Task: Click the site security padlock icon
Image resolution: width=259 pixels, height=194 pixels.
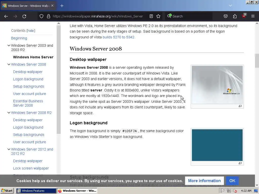Action: pyautogui.click(x=48, y=16)
